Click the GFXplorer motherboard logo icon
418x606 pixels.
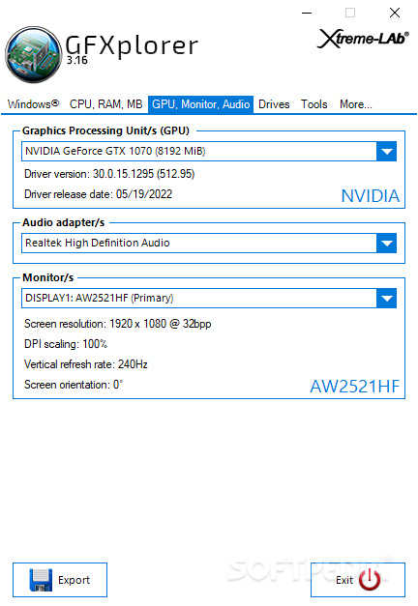pyautogui.click(x=33, y=54)
